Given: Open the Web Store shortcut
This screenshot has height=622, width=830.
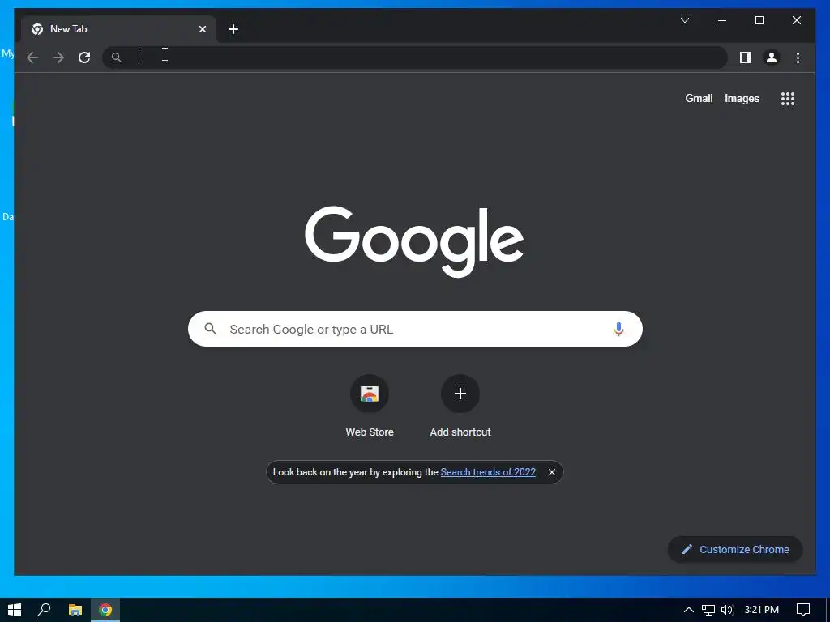Looking at the screenshot, I should 370,407.
